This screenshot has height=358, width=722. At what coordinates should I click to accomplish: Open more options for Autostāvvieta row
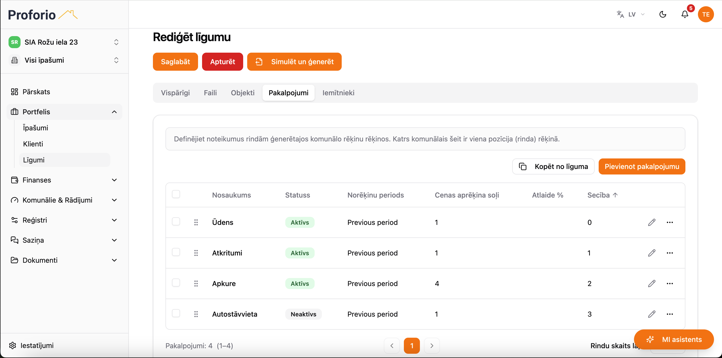coord(670,314)
